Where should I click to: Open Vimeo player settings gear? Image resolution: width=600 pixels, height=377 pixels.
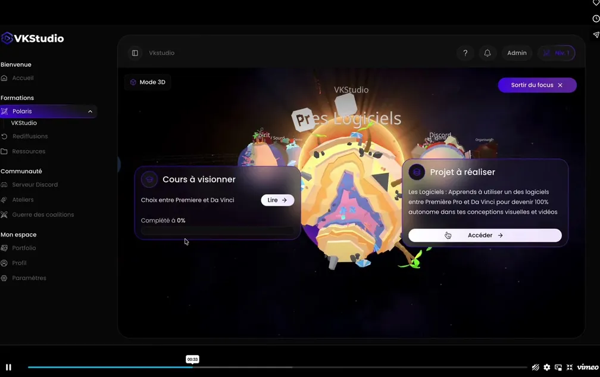[546, 367]
